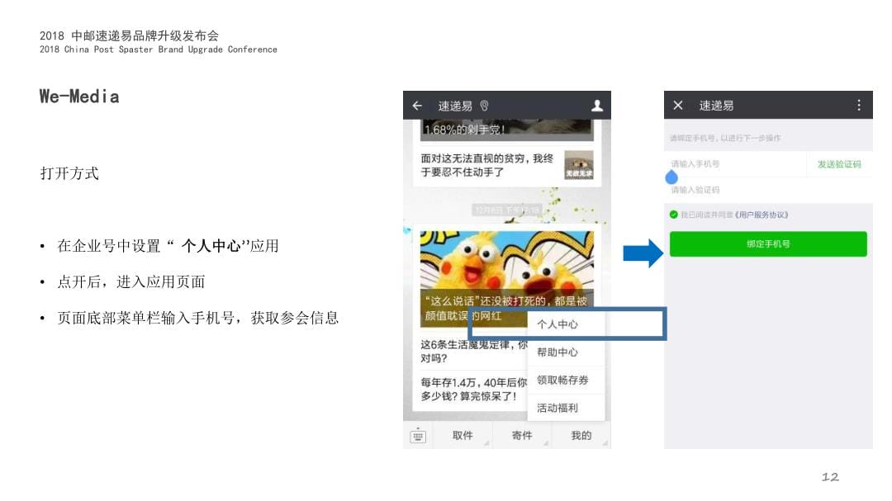Click the 打开方式 subheading
This screenshot has width=892, height=501.
69,173
